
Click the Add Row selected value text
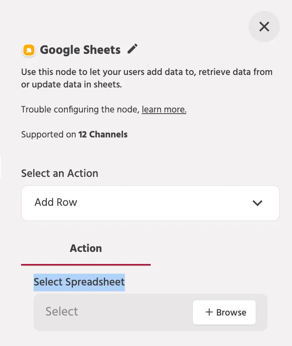click(x=56, y=202)
